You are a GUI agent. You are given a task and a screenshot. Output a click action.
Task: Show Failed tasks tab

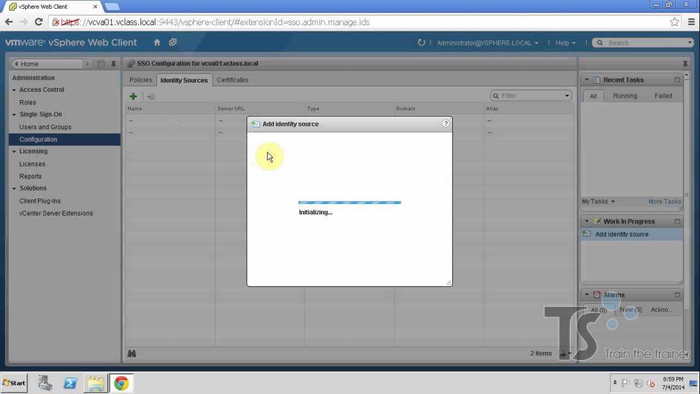[663, 96]
